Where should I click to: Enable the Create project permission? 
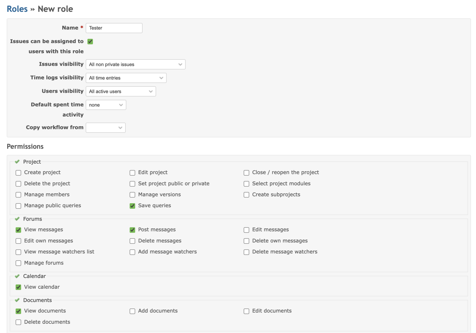click(18, 173)
